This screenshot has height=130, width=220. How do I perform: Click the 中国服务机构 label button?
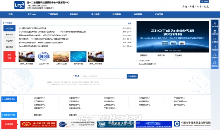coord(9,99)
